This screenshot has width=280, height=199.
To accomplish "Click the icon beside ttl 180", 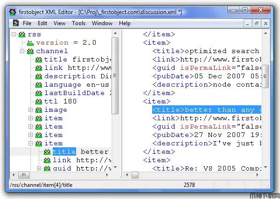I will [39, 102].
